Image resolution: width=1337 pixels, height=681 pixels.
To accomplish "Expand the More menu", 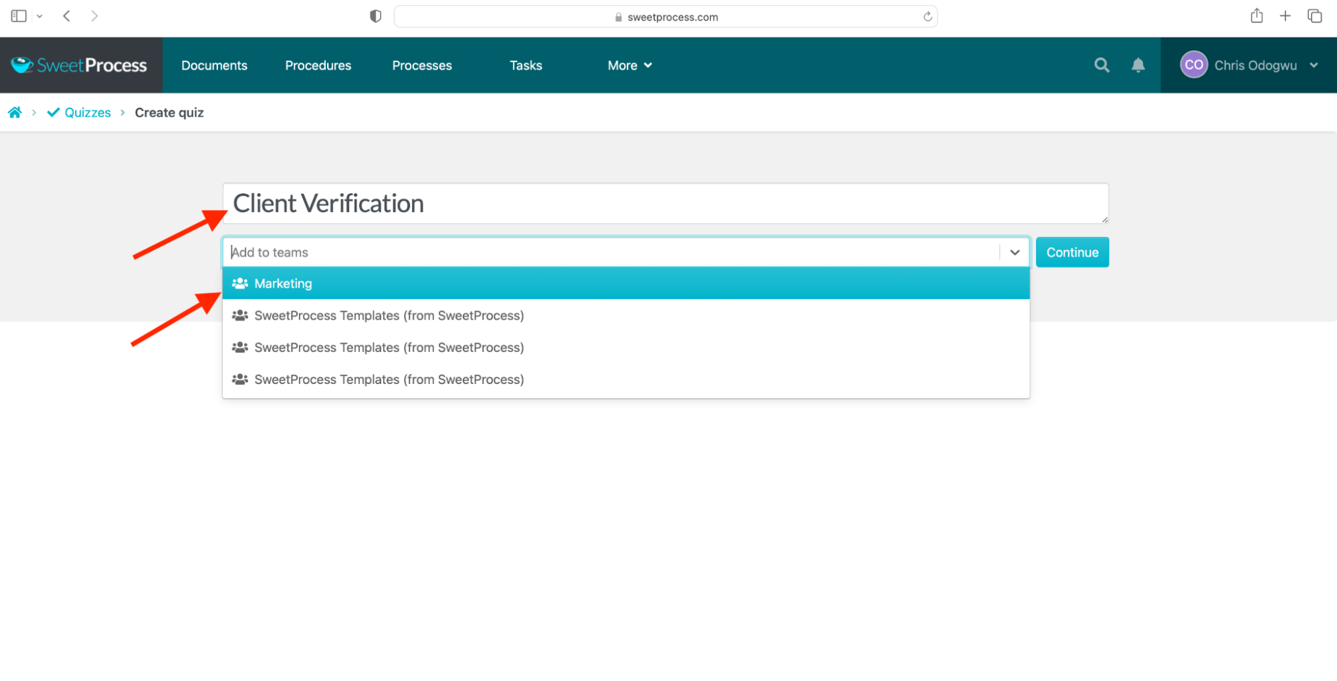I will [x=629, y=65].
